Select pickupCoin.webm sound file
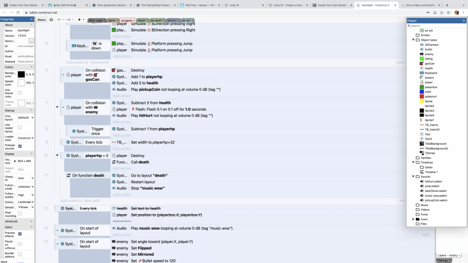 click(436, 200)
